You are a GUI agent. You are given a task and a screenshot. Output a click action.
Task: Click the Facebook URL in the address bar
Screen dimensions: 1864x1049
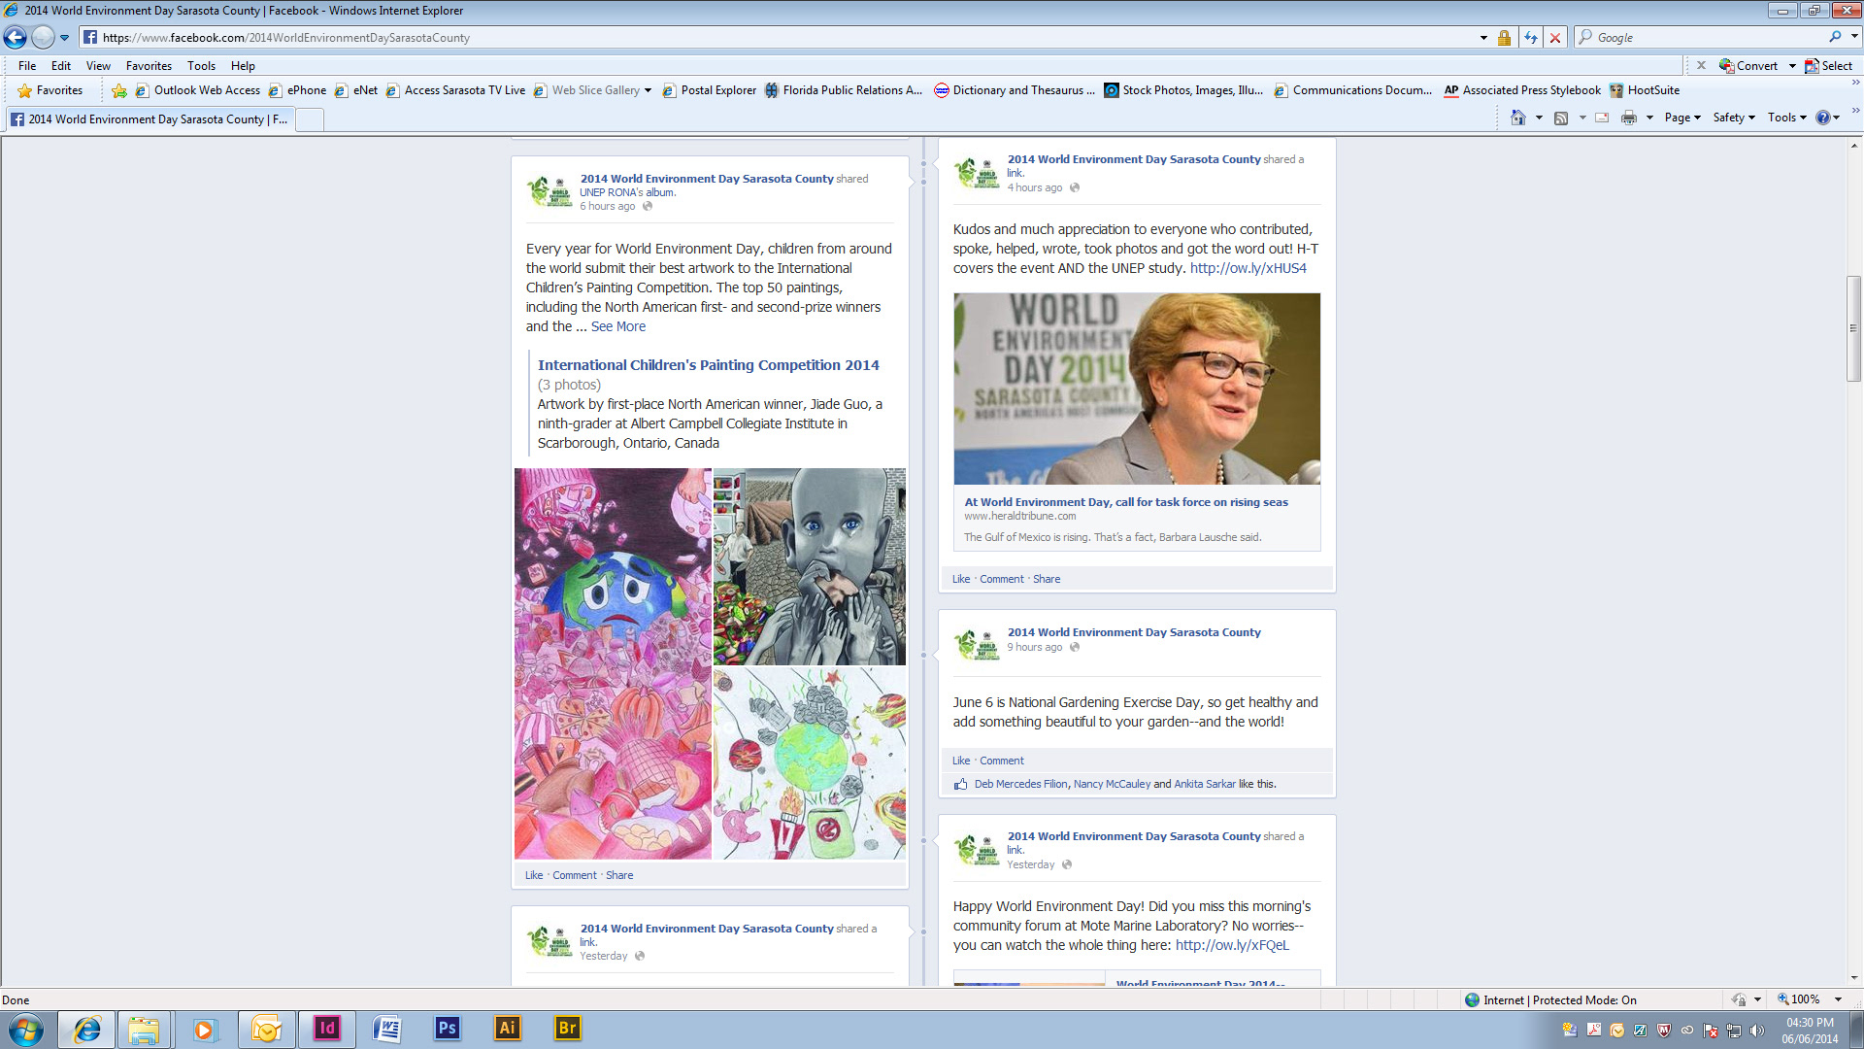[286, 38]
